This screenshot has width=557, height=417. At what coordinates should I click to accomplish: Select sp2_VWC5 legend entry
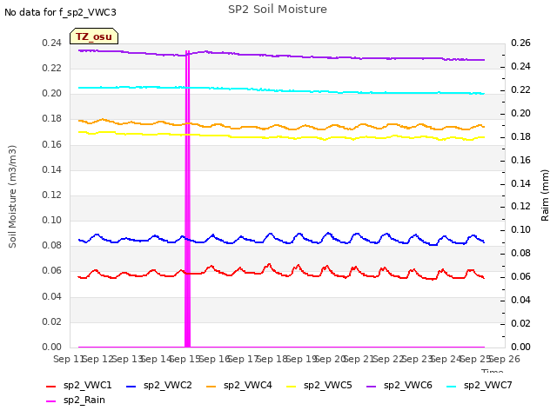pos(319,385)
